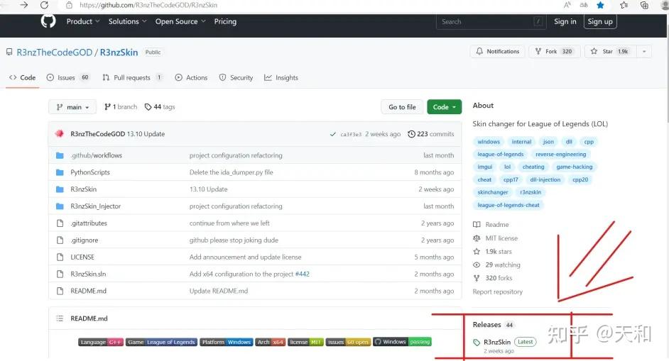Open the main branch selector
669x361 pixels.
click(72, 107)
